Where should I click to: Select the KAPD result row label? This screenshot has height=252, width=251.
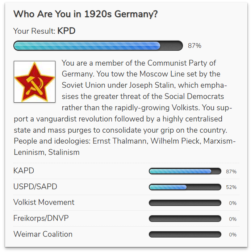pyautogui.click(x=24, y=171)
